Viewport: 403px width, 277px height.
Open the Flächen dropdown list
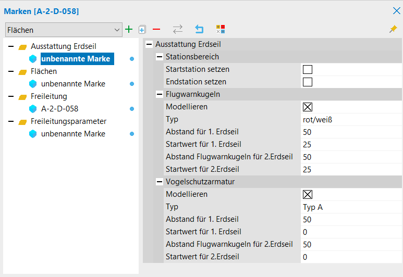coord(116,30)
